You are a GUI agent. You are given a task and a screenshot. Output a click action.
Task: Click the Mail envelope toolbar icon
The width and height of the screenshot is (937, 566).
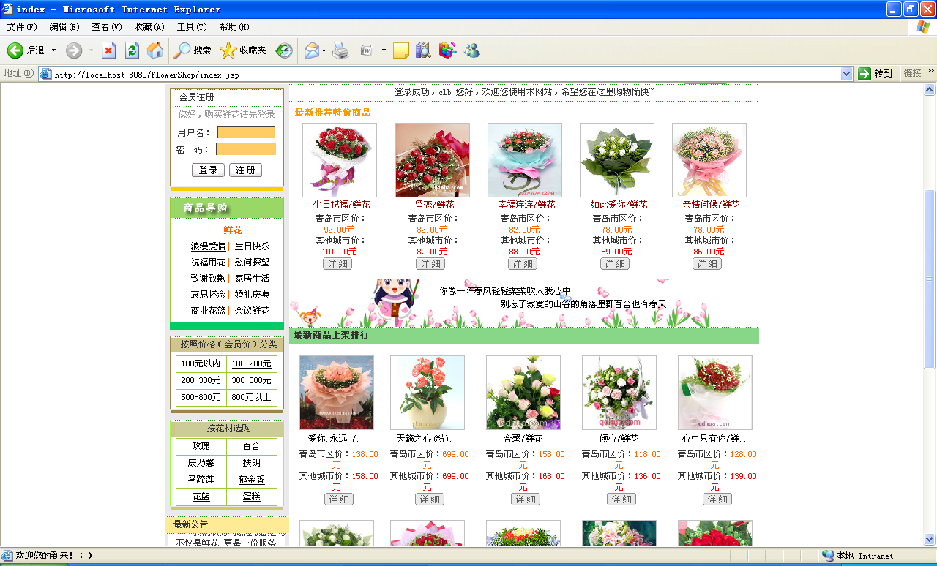click(x=312, y=50)
